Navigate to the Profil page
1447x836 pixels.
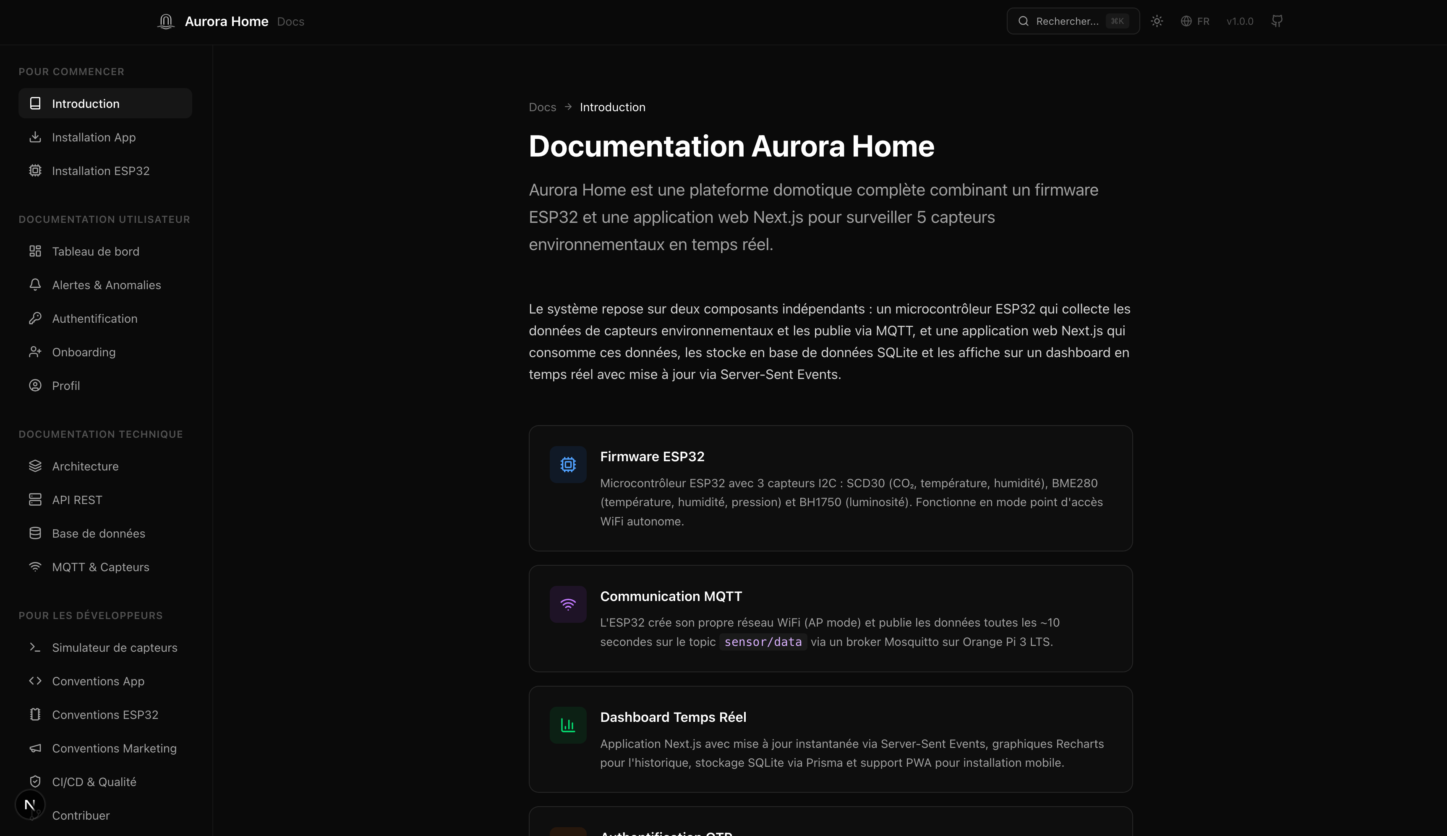point(105,386)
